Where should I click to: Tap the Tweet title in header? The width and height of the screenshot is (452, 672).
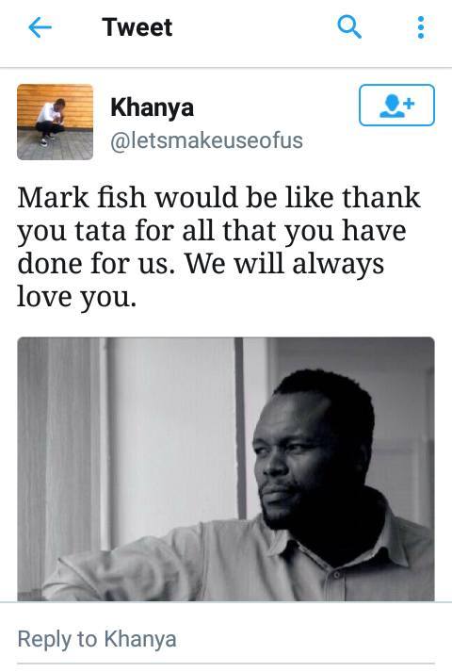pyautogui.click(x=137, y=27)
